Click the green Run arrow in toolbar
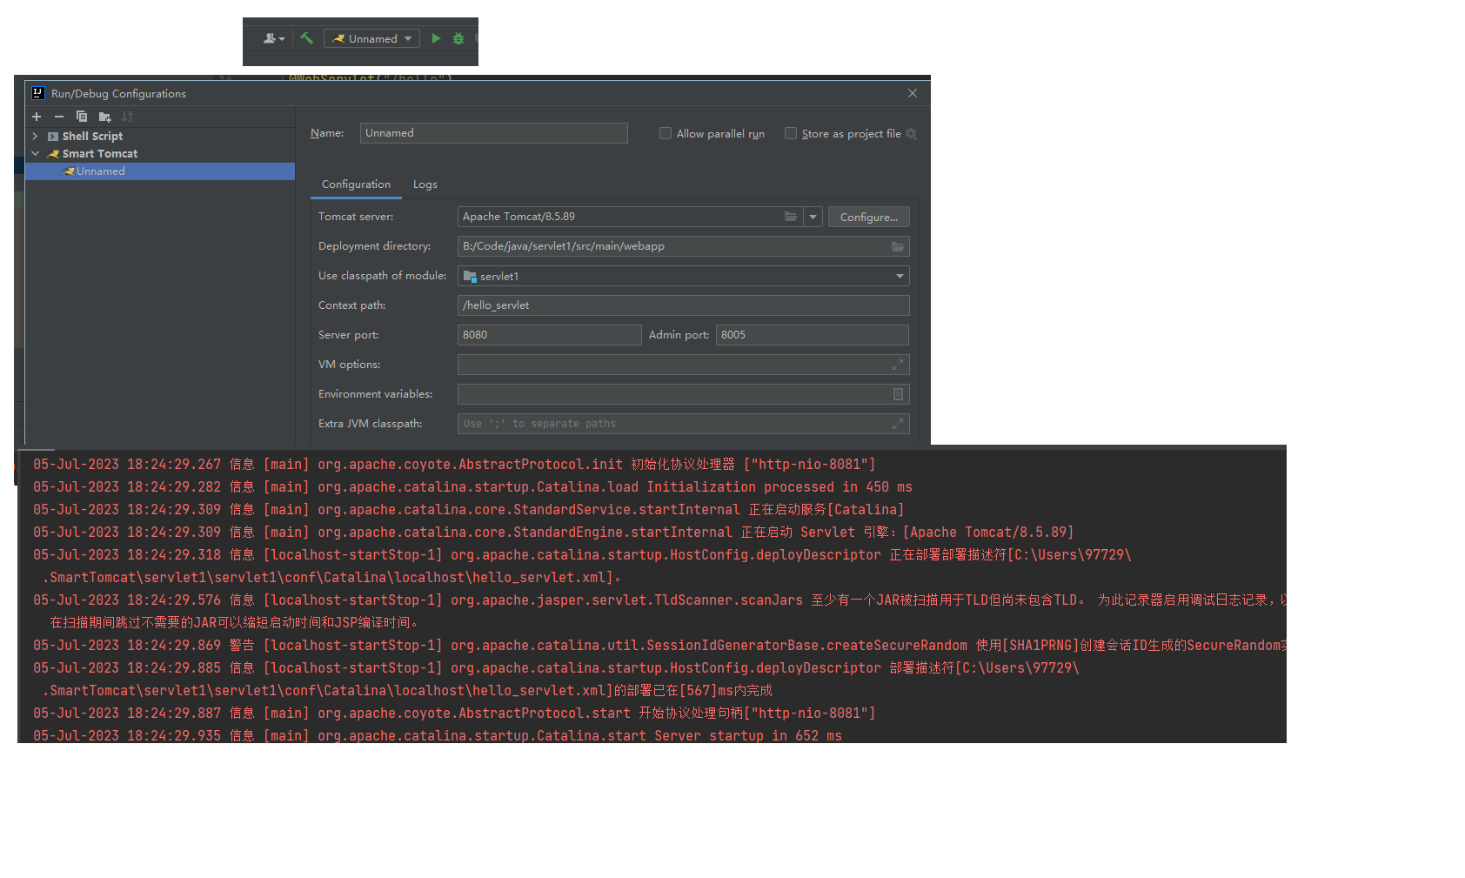This screenshot has height=878, width=1465. (x=436, y=38)
